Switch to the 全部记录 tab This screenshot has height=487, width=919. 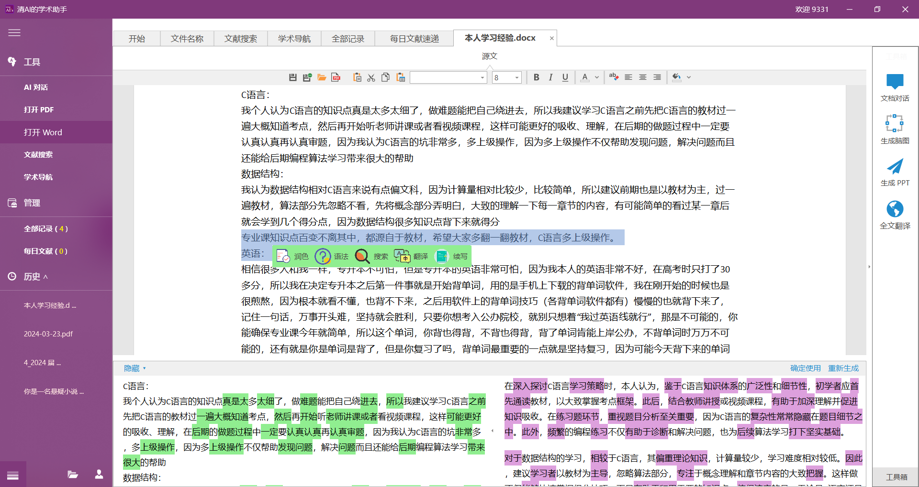[x=348, y=39]
